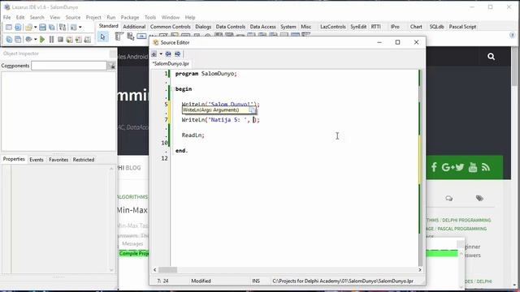Viewport: 520px width, 292px height.
Task: Click the Source Editor horizontal scrollbar right arrow
Action: click(x=419, y=270)
